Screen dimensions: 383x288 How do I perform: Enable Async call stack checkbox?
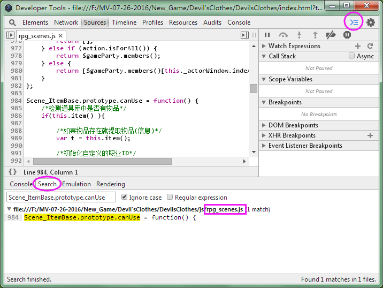tap(351, 56)
